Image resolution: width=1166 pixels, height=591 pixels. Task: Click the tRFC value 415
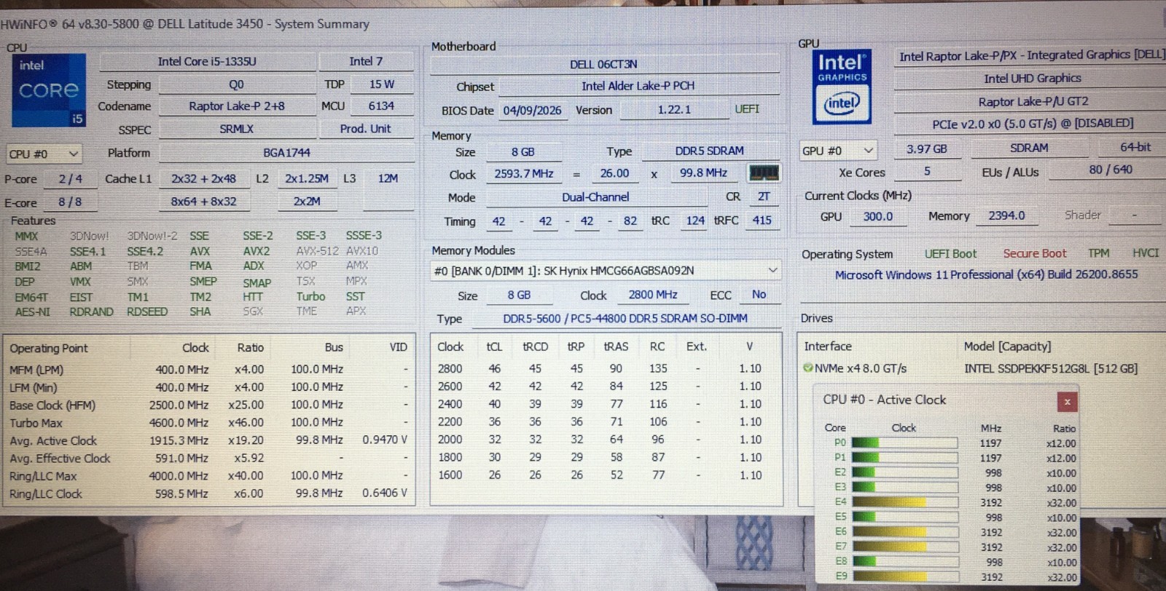762,221
